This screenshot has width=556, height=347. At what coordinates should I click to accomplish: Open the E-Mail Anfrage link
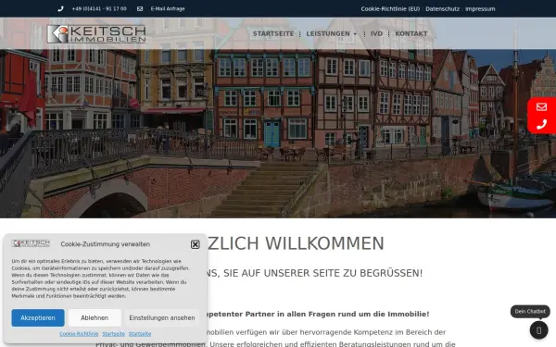click(168, 9)
